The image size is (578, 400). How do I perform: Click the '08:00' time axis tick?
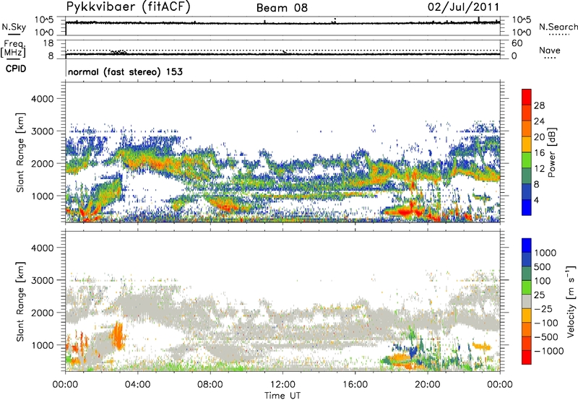[x=210, y=385]
